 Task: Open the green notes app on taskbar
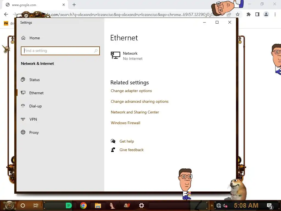tap(69, 206)
